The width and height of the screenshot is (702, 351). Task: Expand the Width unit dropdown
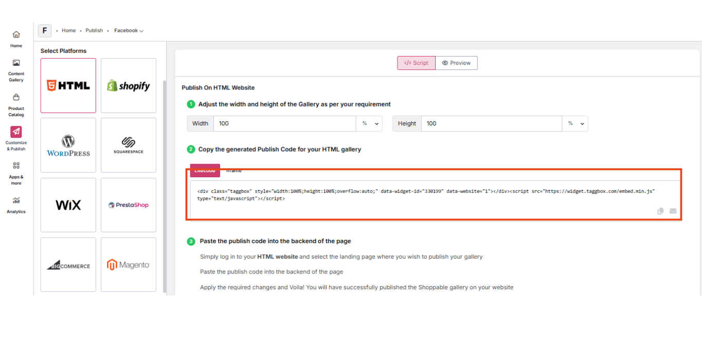click(370, 123)
